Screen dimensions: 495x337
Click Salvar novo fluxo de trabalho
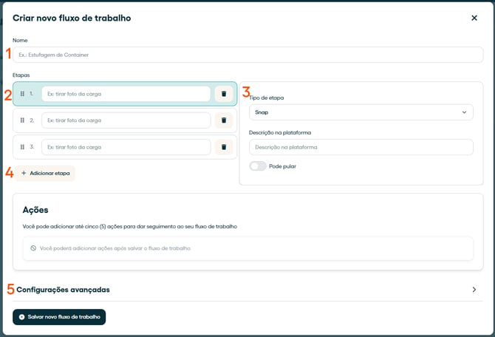pyautogui.click(x=59, y=317)
